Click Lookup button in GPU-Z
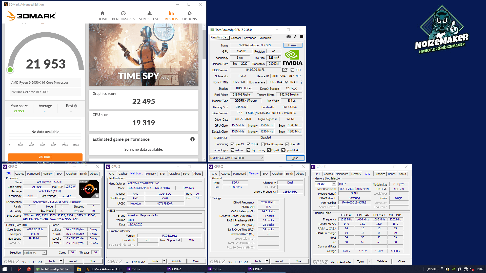This screenshot has height=273, width=486. click(x=293, y=45)
